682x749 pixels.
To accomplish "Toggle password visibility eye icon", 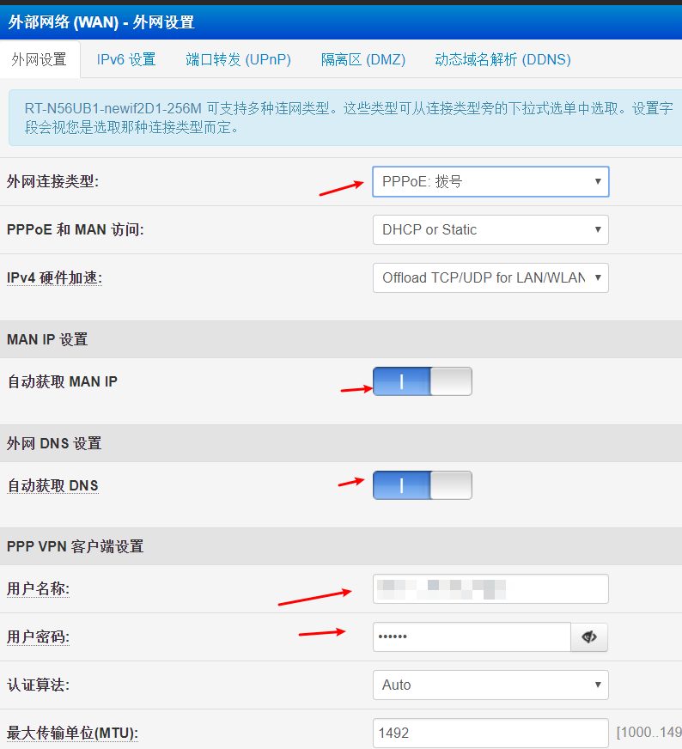I will (589, 637).
